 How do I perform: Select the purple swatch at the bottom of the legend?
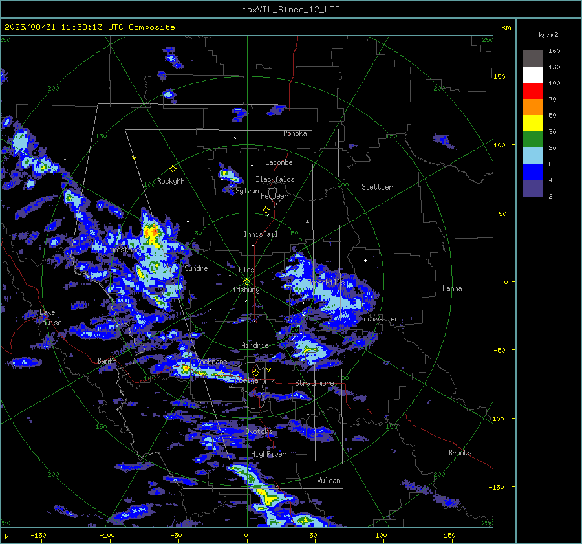[533, 188]
